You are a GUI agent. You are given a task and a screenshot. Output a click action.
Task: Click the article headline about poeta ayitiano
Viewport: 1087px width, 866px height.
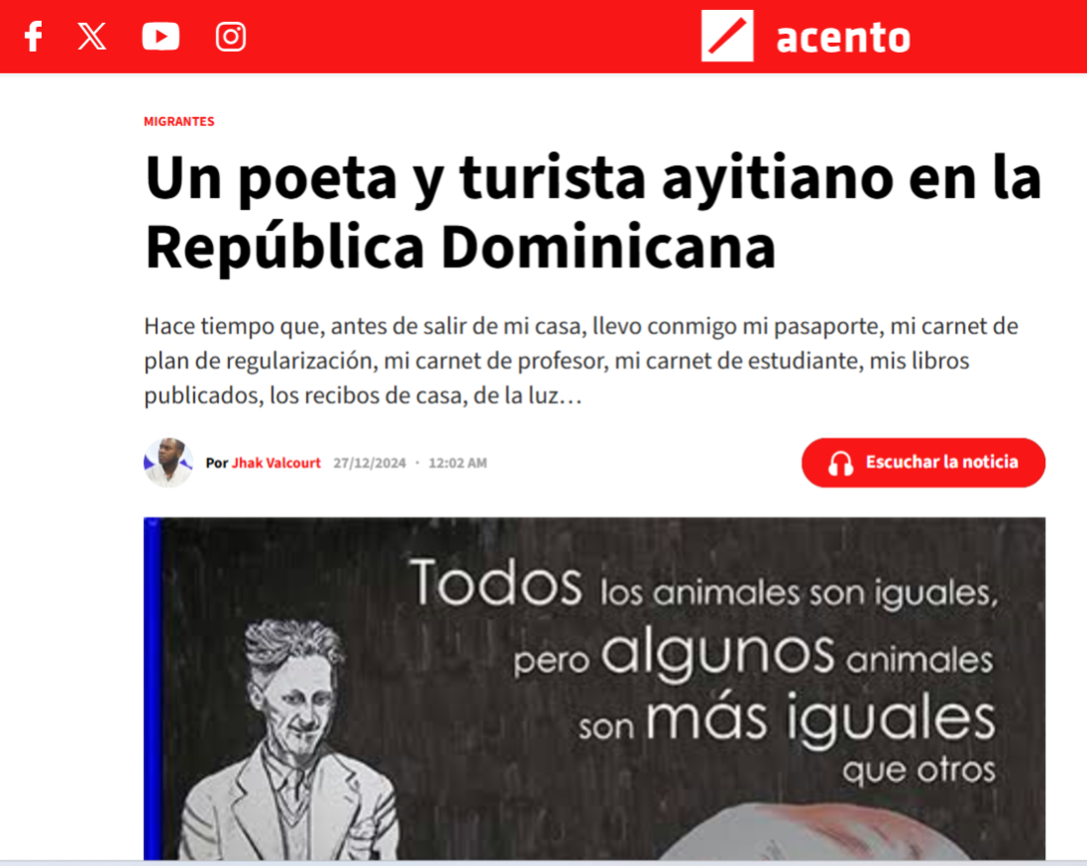[x=593, y=212]
